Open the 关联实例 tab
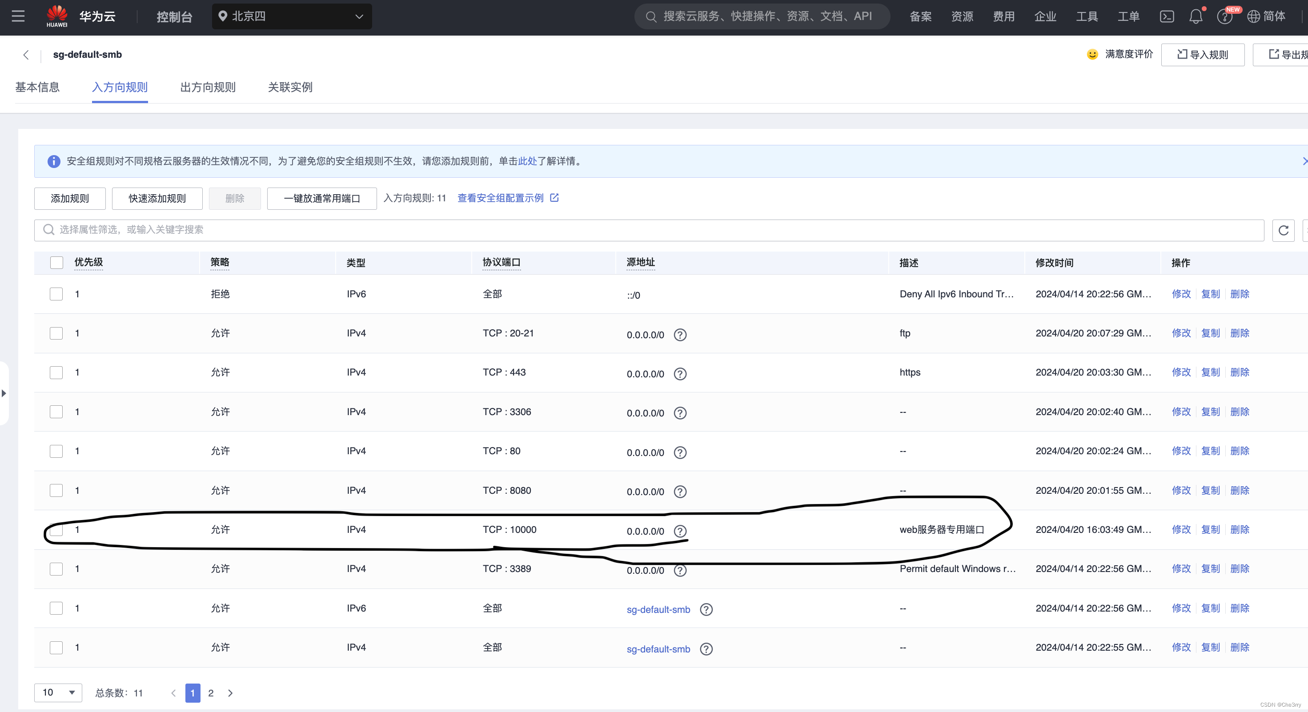Viewport: 1308px width, 712px height. point(290,87)
